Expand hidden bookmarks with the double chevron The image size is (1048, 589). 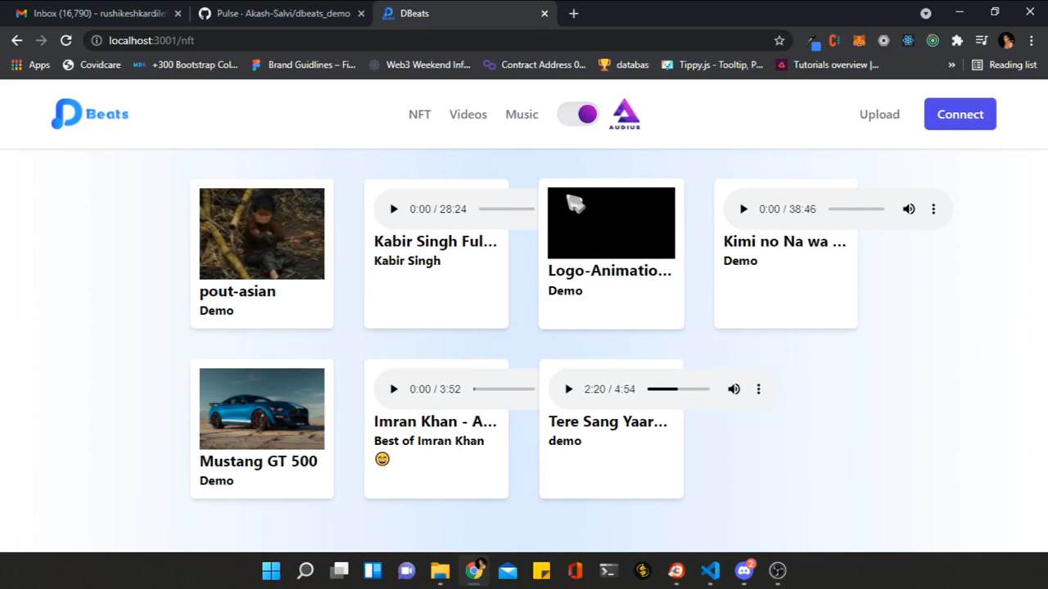(951, 65)
